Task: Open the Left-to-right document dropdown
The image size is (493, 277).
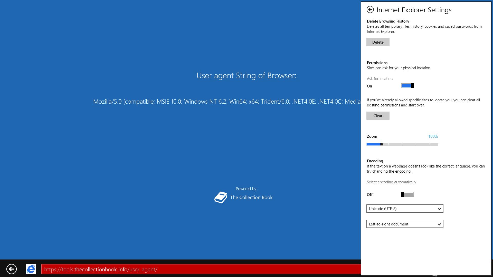Action: 405,224
